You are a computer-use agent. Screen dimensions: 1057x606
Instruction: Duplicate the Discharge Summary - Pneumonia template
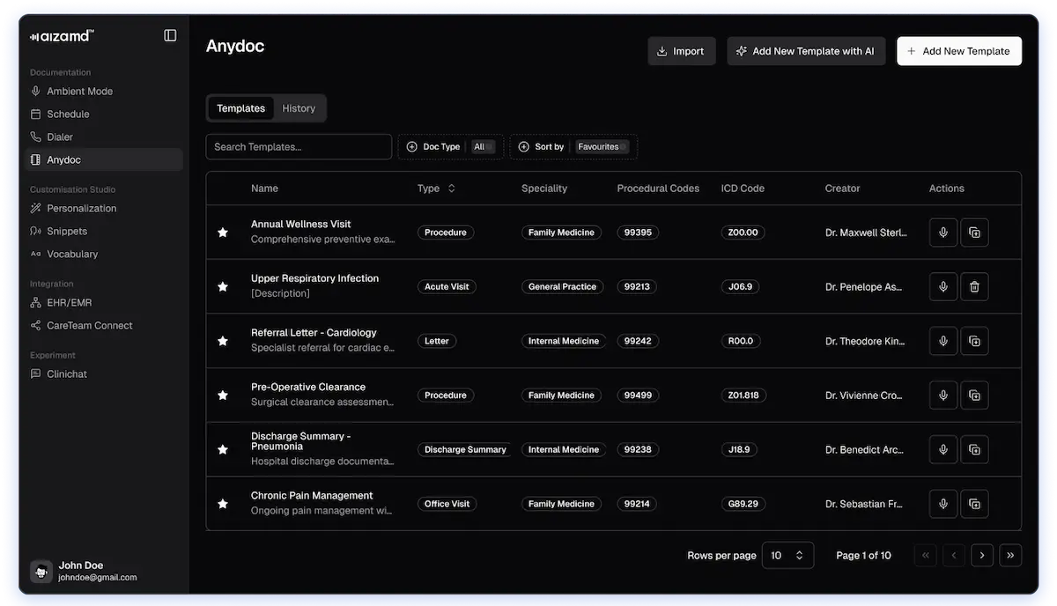tap(974, 449)
